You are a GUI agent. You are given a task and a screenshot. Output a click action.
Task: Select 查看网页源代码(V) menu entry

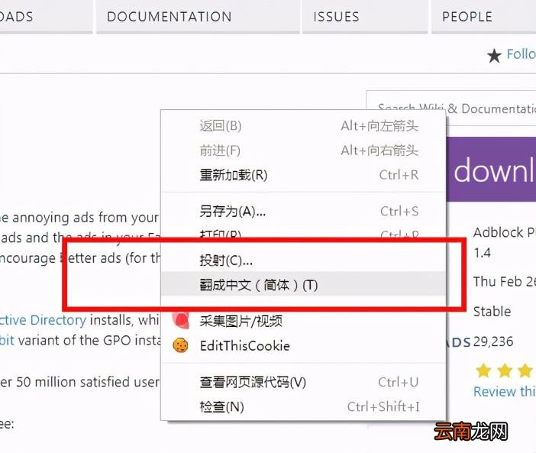pos(304,382)
